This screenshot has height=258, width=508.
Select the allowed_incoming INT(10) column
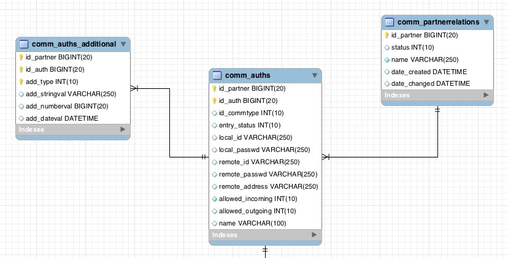coord(258,199)
